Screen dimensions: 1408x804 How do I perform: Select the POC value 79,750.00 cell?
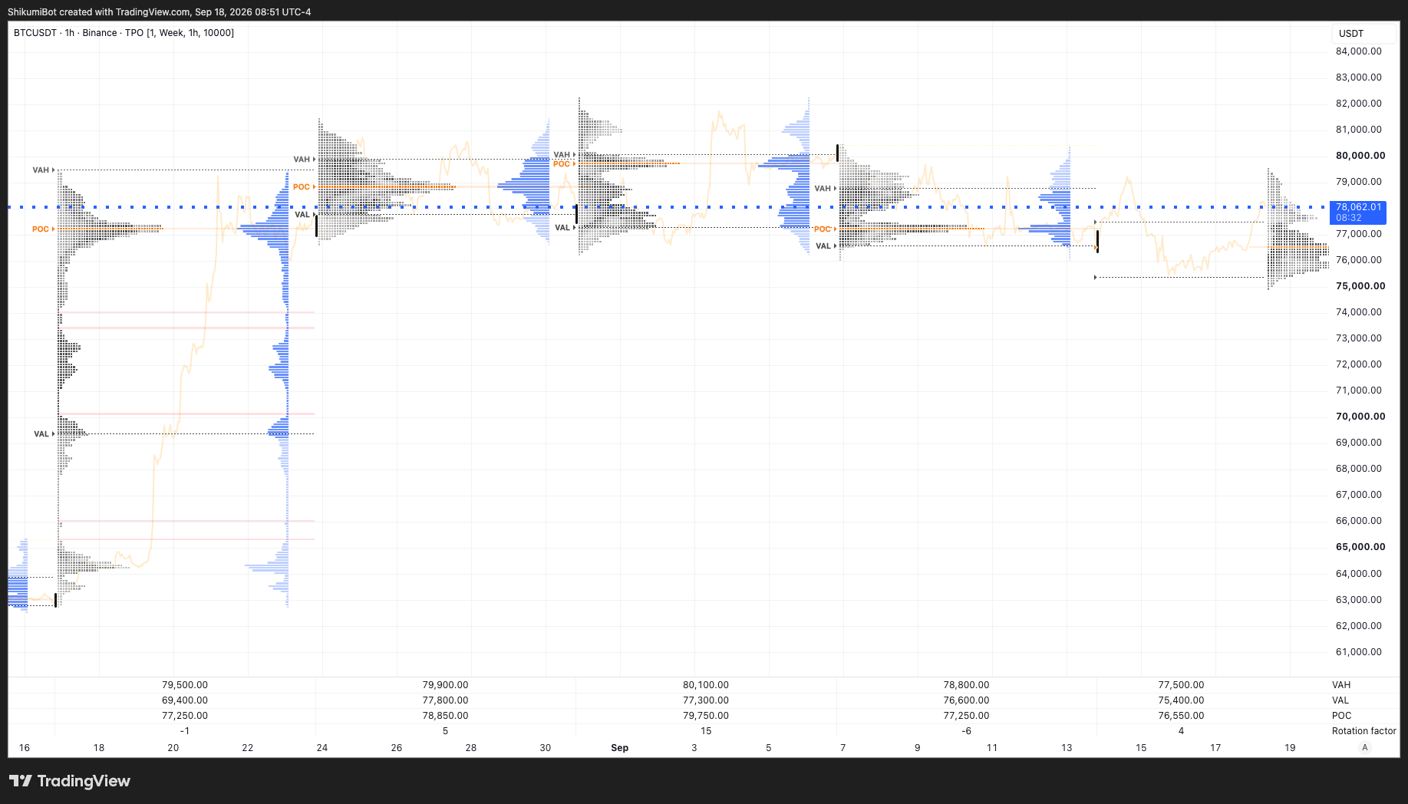[x=706, y=716]
